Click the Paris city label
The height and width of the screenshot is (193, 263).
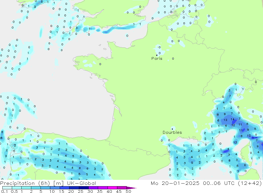coord(157,58)
